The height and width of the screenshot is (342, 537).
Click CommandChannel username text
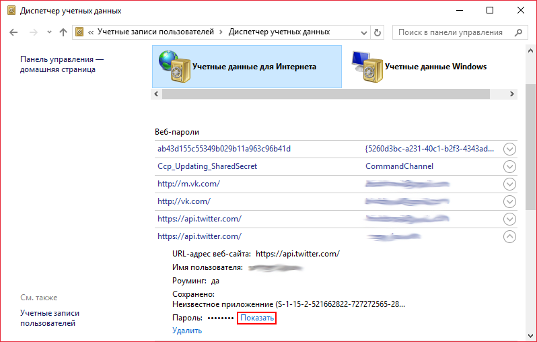point(399,166)
